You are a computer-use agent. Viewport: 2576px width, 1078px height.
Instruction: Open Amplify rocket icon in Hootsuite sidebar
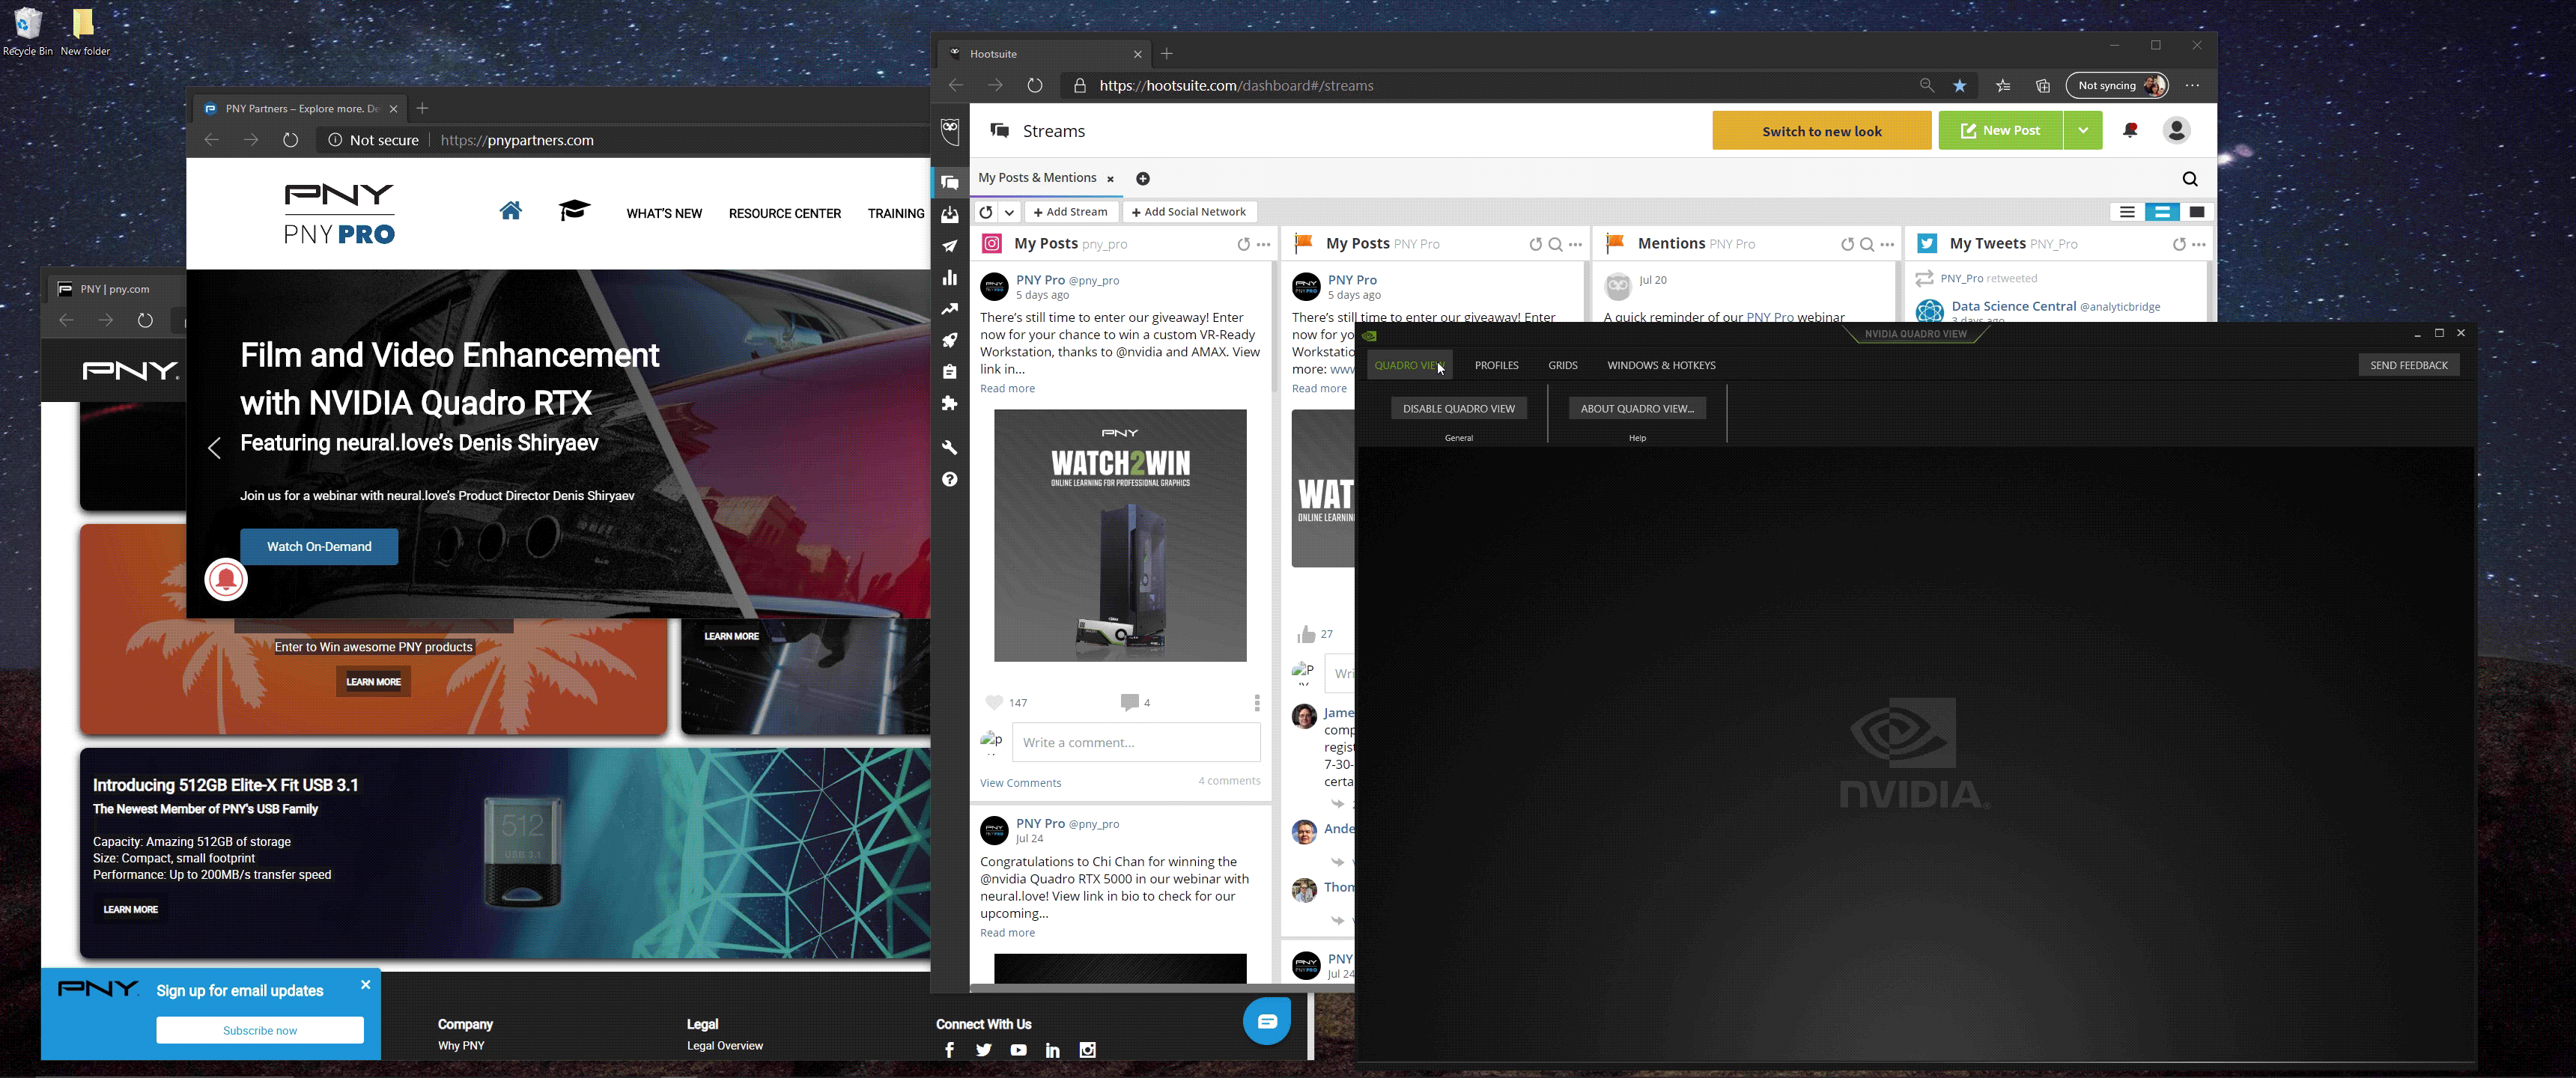pos(950,340)
